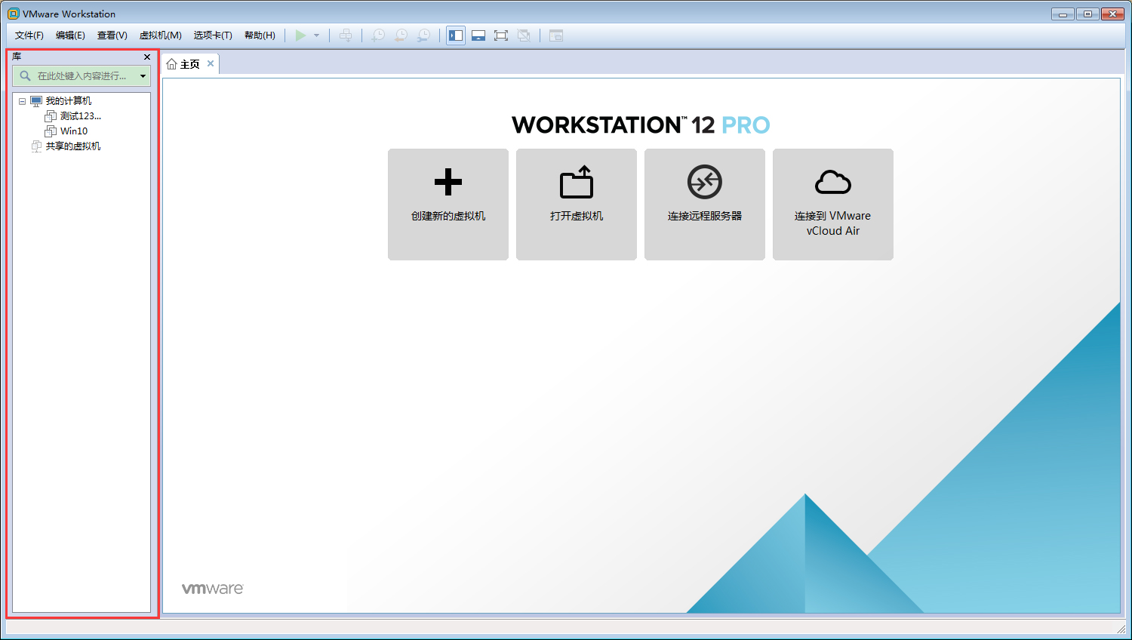
Task: Maximize the VMware Workstation window
Action: (1087, 14)
